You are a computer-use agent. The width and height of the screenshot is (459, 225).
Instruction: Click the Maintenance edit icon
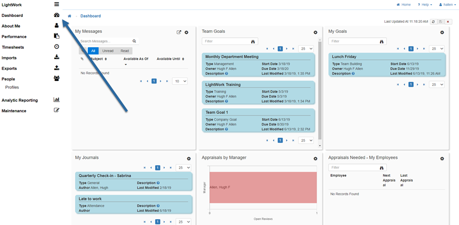[56, 110]
